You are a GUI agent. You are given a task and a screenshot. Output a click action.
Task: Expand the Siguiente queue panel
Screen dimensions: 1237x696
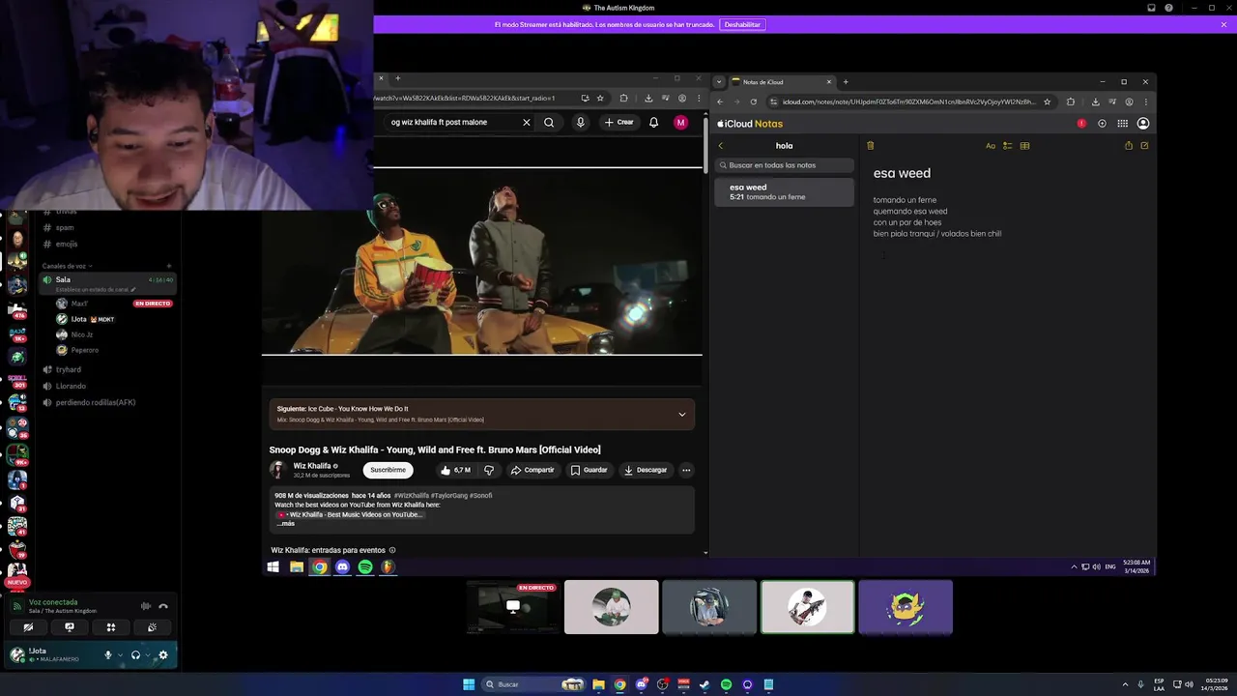pos(682,415)
